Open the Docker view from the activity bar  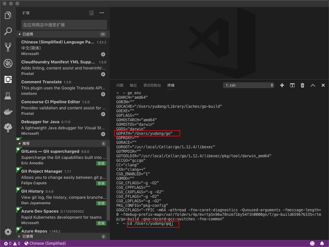(x=8, y=112)
